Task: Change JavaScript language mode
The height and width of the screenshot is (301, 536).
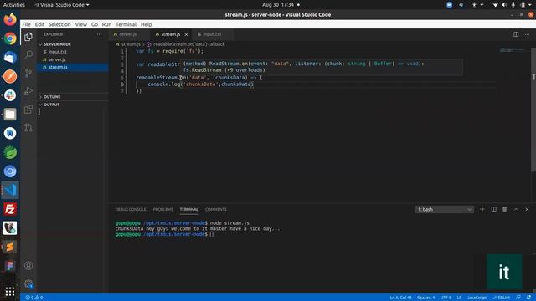Action: [x=477, y=298]
